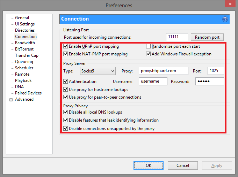Expand the Advanced tree node
Image resolution: width=238 pixels, height=177 pixels.
[x=11, y=100]
